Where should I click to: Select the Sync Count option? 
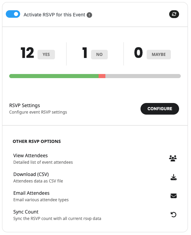pyautogui.click(x=95, y=215)
